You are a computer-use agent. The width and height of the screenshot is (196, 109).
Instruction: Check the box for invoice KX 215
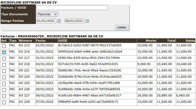(4, 46)
